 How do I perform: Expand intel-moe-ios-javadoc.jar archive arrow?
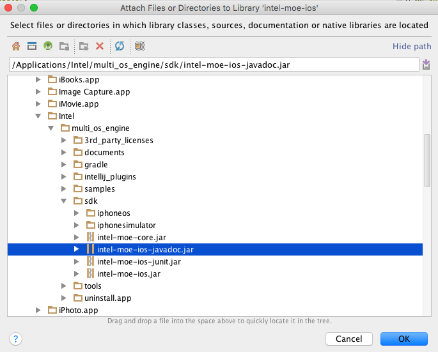(77, 249)
